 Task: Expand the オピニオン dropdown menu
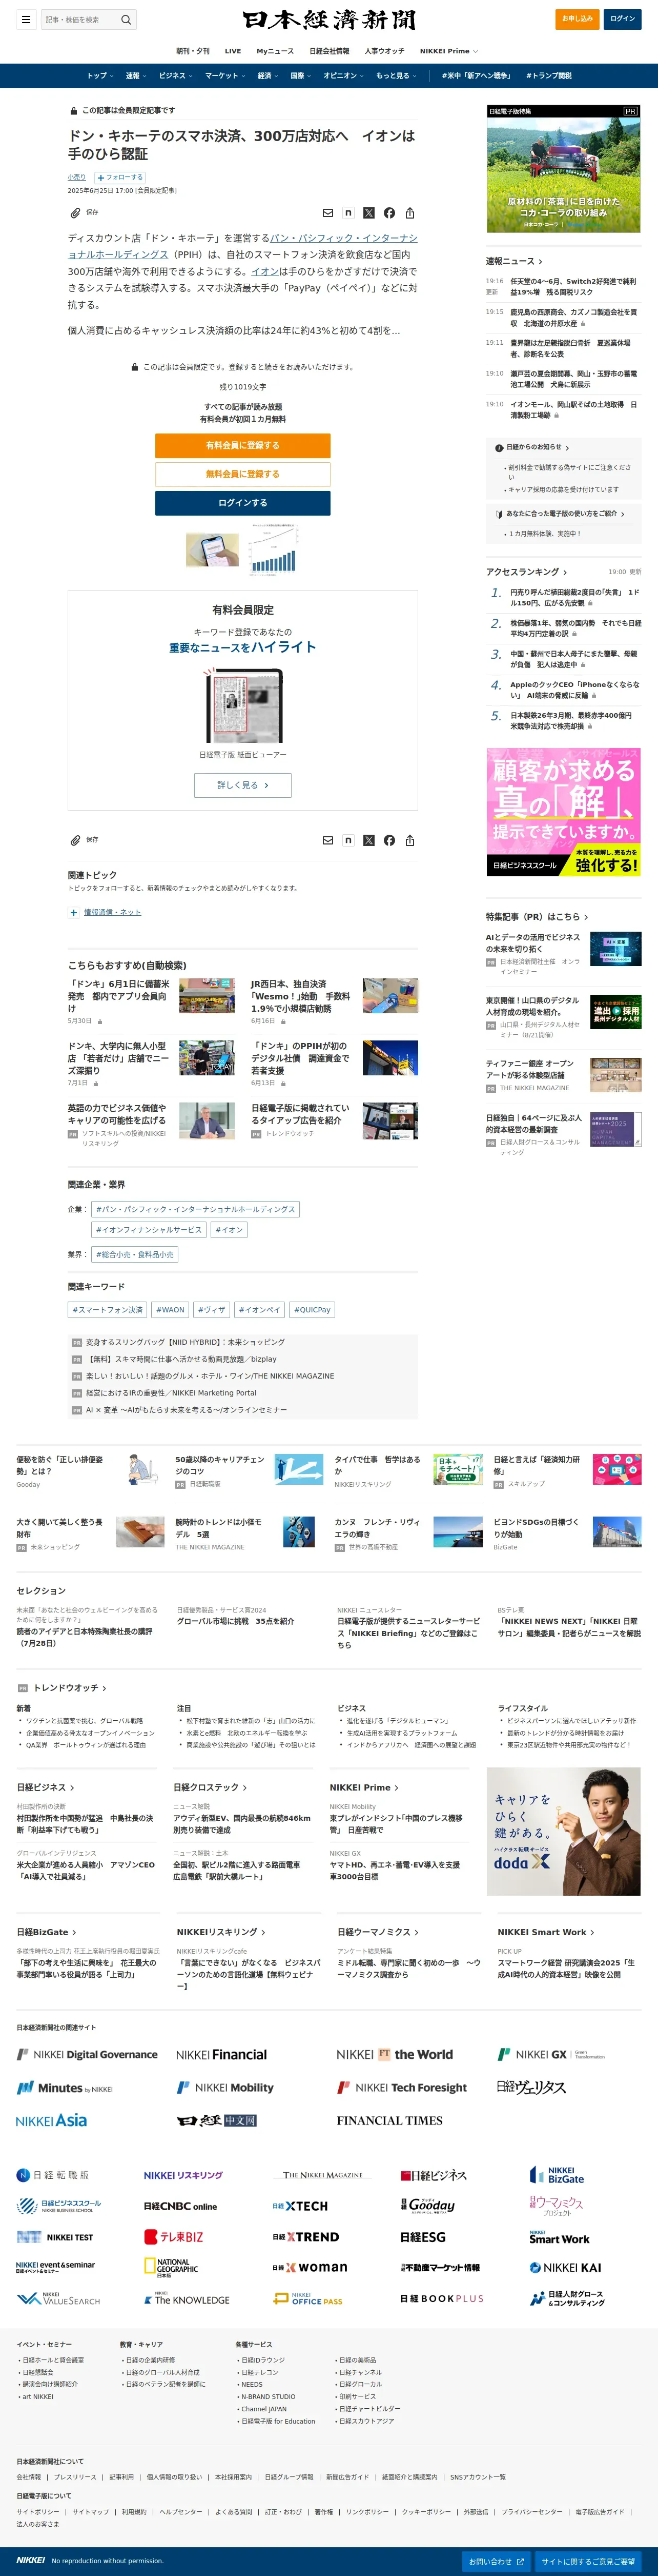[x=344, y=76]
